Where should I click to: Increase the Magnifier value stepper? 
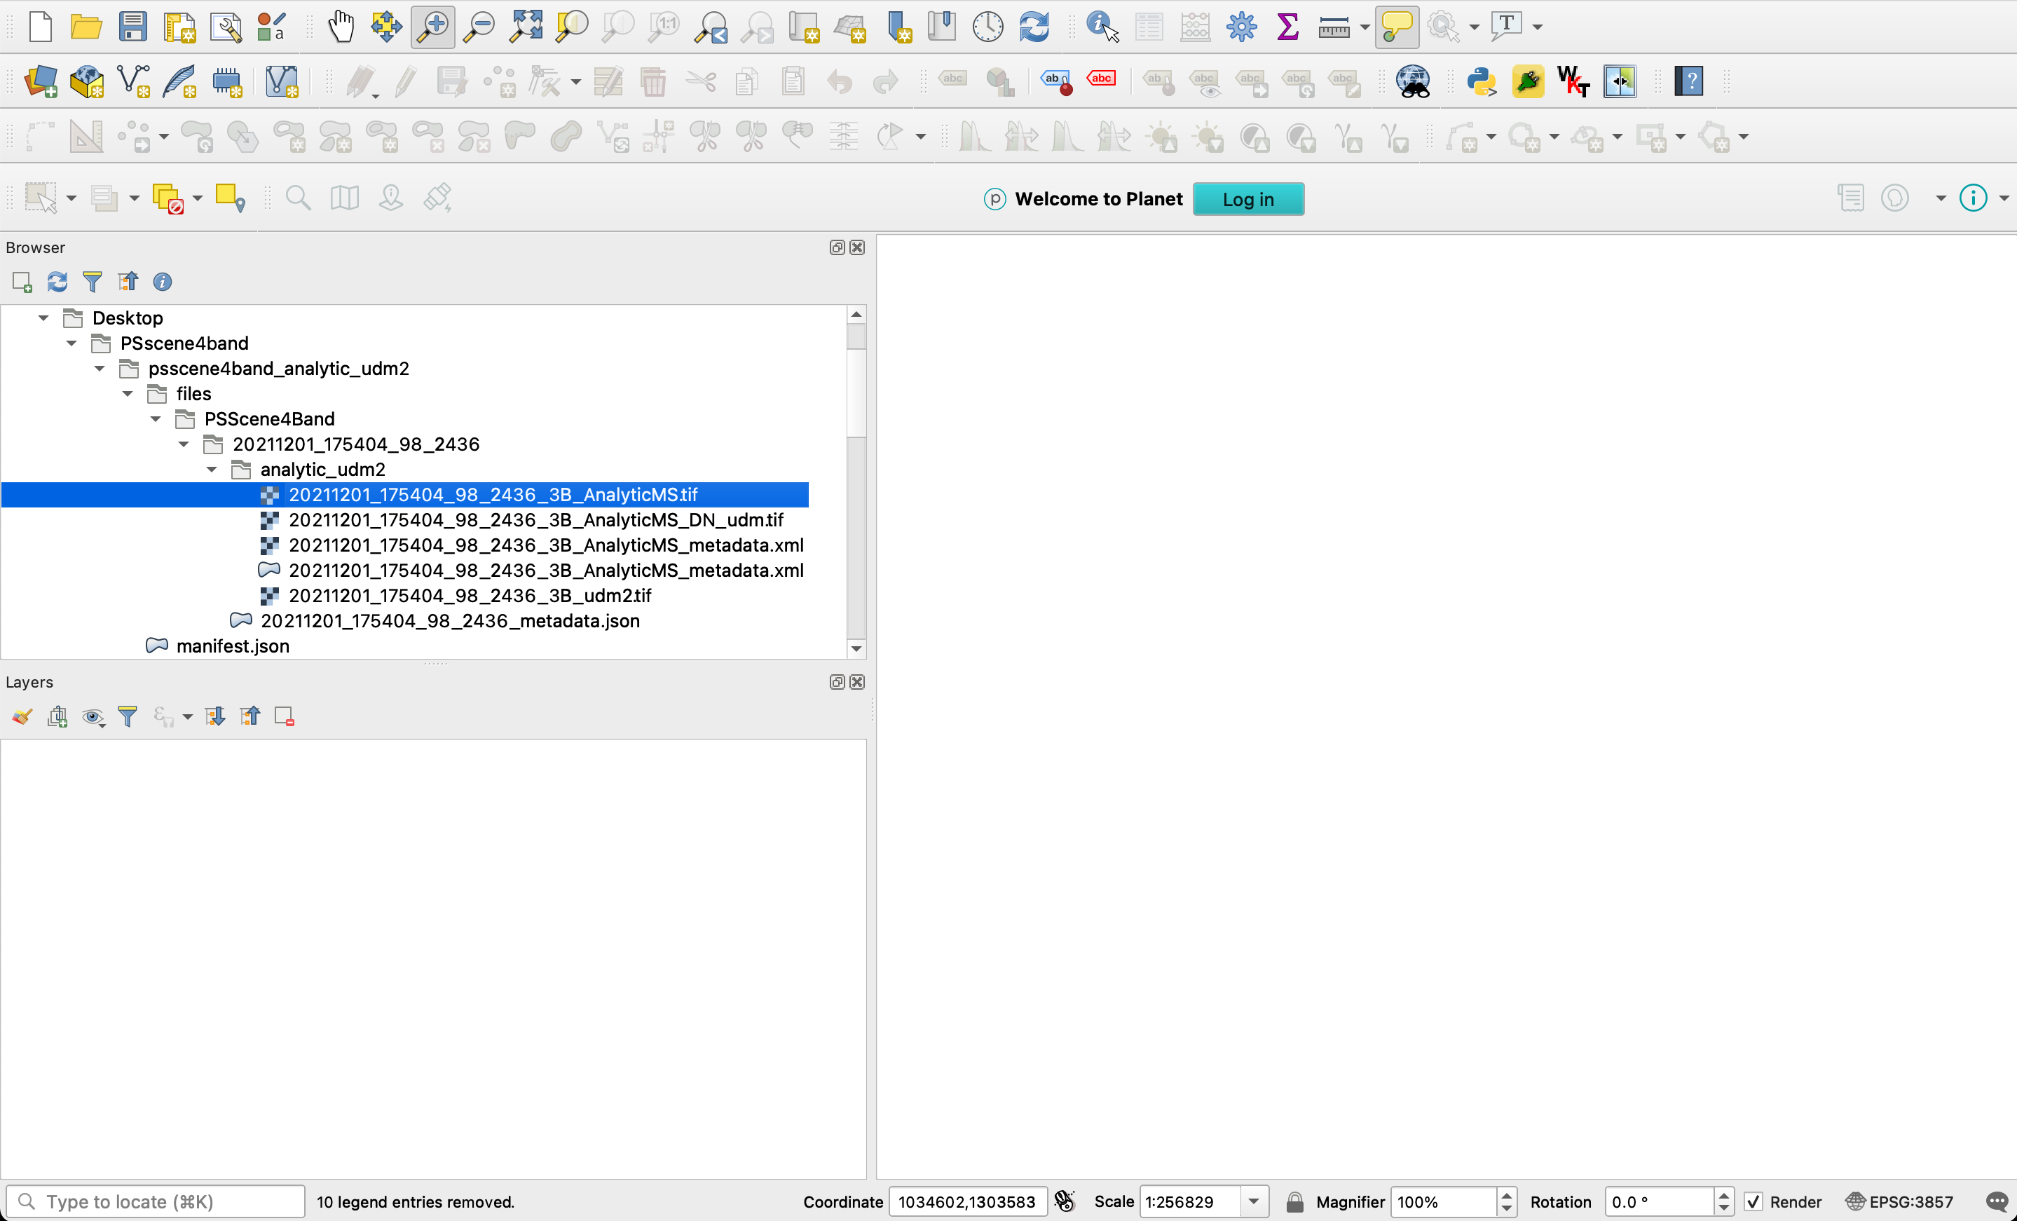click(x=1506, y=1195)
